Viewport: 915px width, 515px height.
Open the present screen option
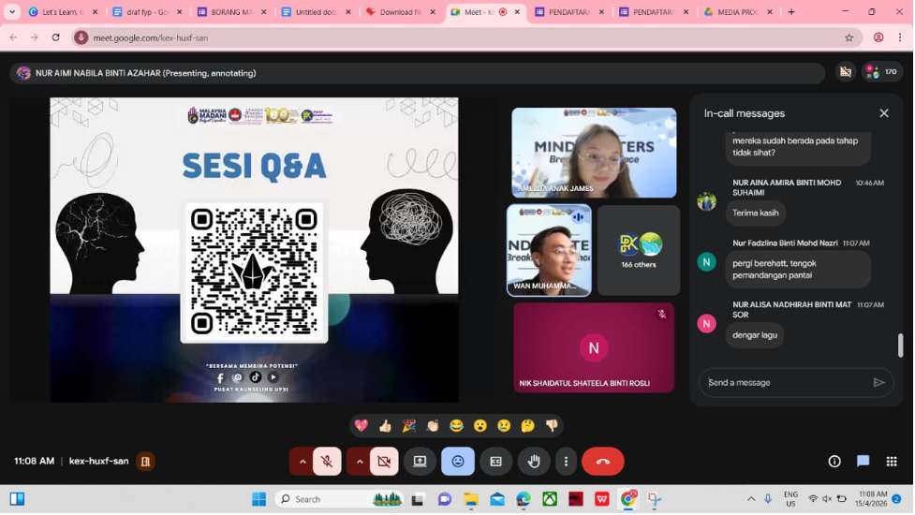420,462
